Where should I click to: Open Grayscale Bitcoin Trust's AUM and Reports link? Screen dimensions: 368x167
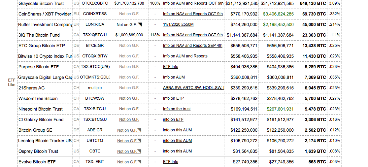click(193, 3)
